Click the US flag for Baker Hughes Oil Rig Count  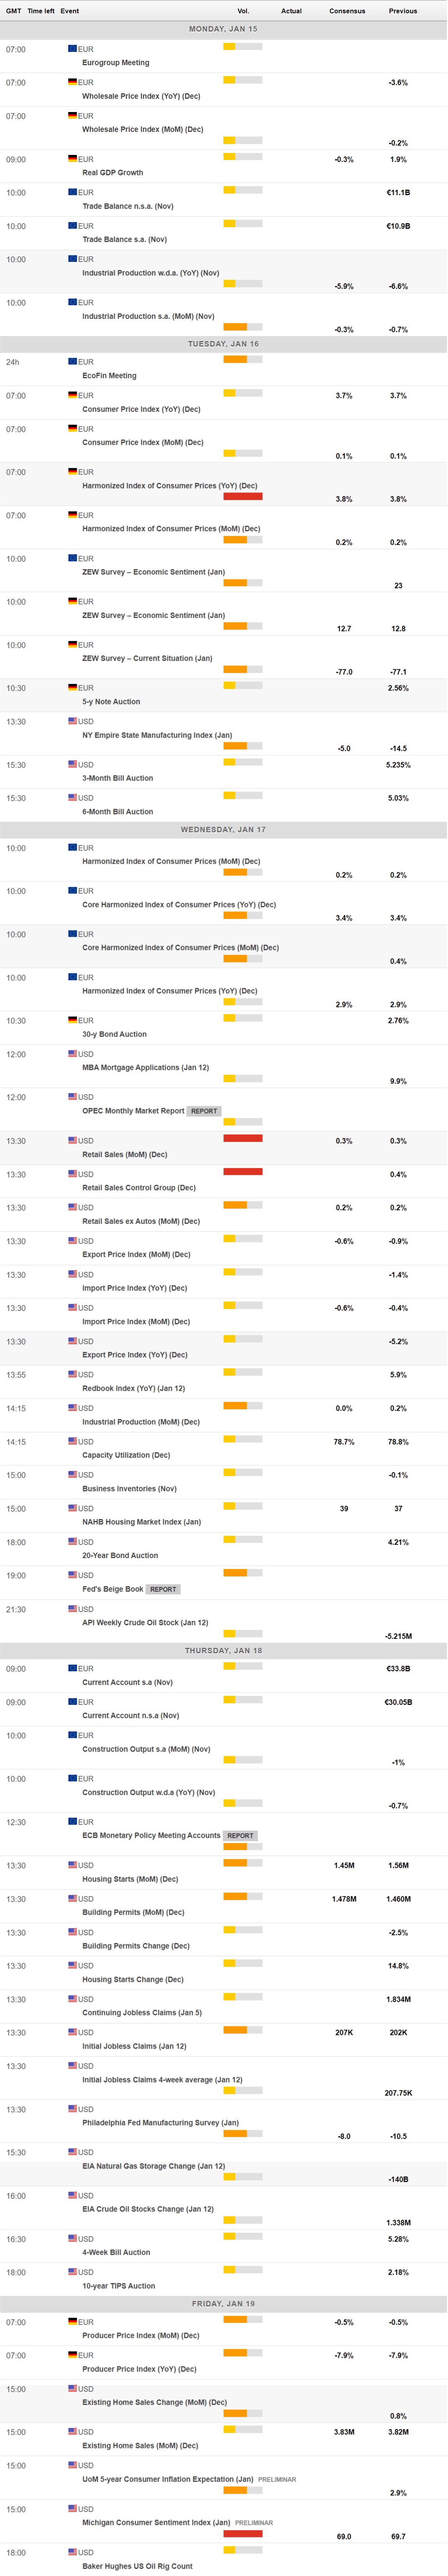[72, 2552]
